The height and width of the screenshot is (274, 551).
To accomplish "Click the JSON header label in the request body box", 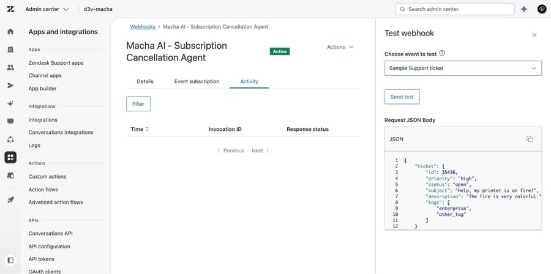I will coord(396,139).
